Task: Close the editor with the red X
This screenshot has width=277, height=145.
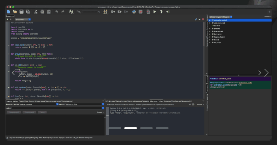Action: [203, 19]
